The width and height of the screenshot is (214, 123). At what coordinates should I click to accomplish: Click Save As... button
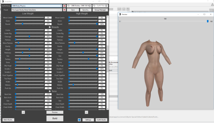click(86, 10)
